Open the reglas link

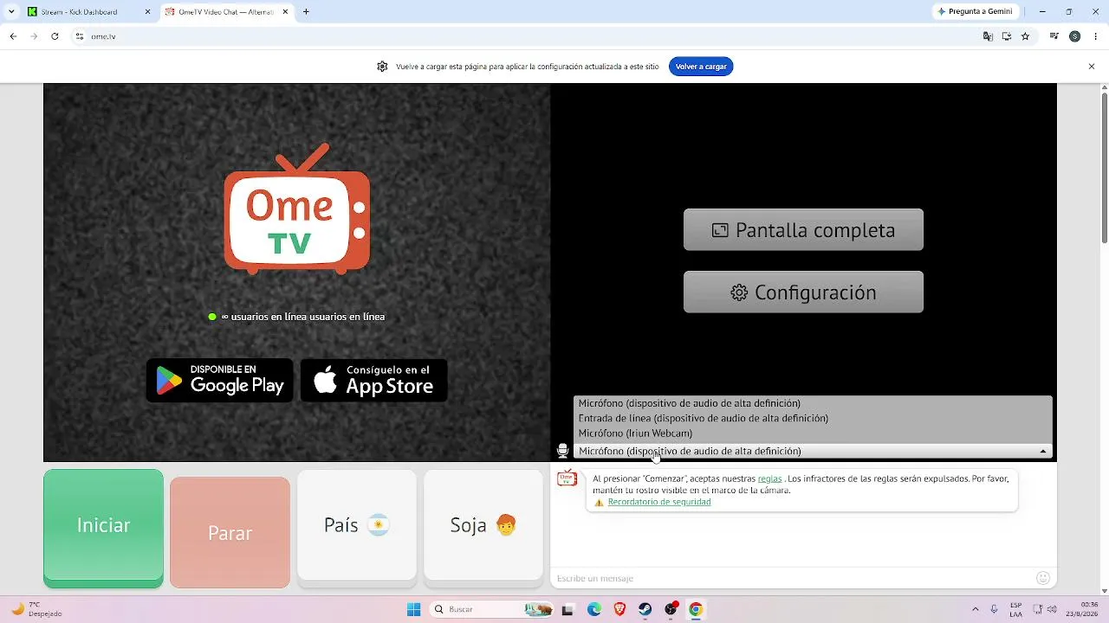coord(769,478)
